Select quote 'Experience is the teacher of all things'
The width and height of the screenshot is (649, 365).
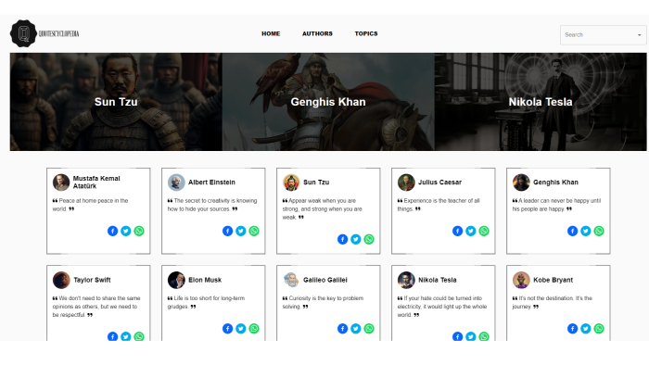pyautogui.click(x=439, y=205)
